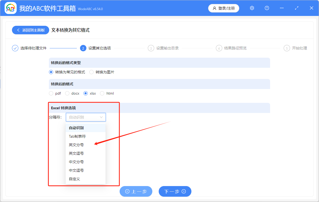Click the ABC toolbox logo icon
319x202 pixels.
(10, 8)
